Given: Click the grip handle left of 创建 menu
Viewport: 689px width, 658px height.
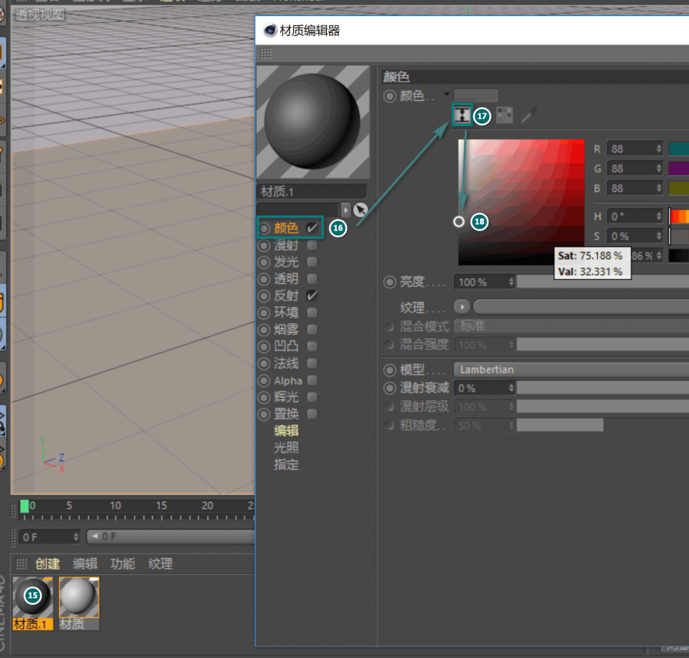Looking at the screenshot, I should 21,564.
